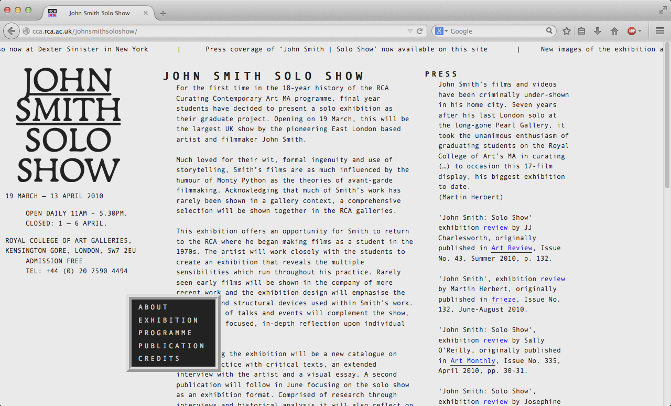This screenshot has height=406, width=671.
Task: Expand the Google search engine dropdown
Action: click(x=441, y=31)
